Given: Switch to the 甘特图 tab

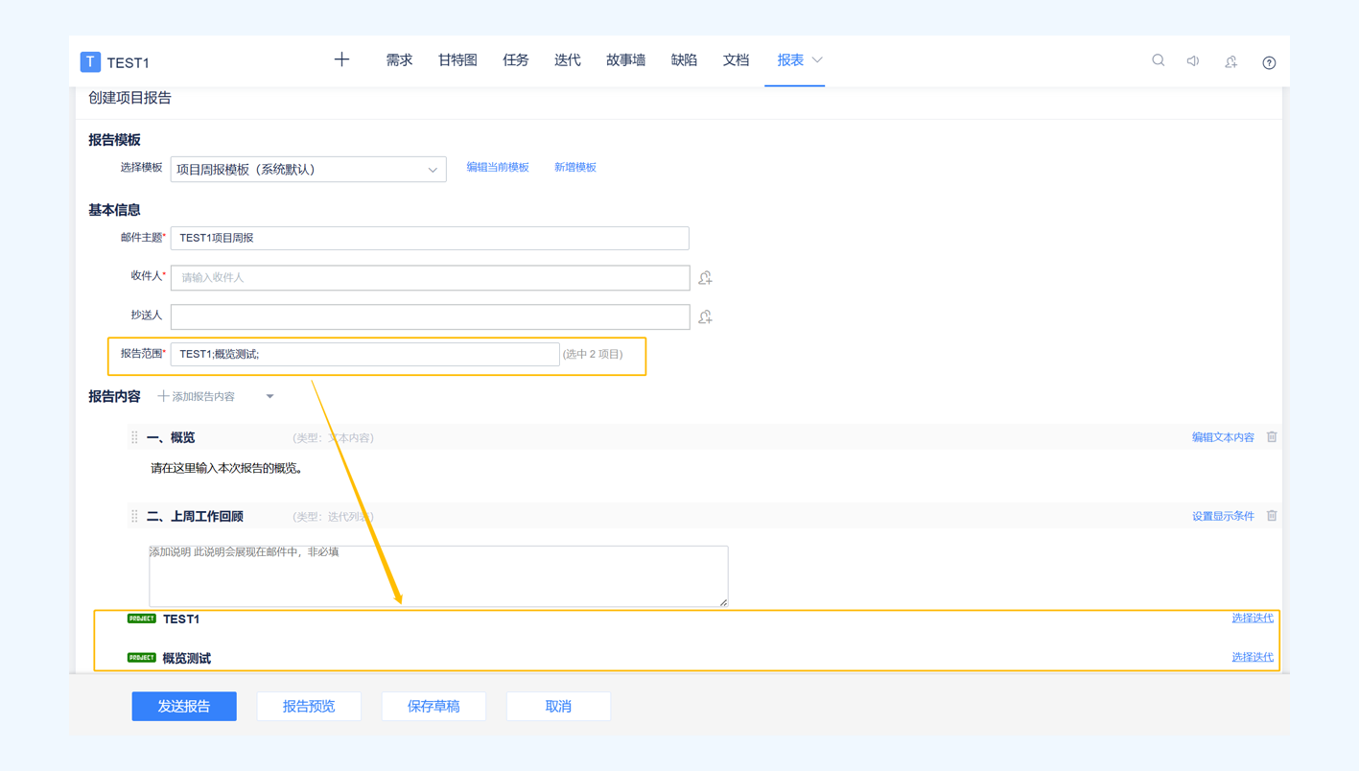Looking at the screenshot, I should coord(457,60).
